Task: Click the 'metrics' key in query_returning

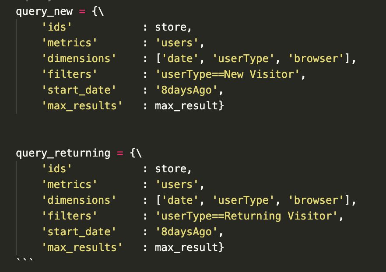Action: tap(69, 185)
